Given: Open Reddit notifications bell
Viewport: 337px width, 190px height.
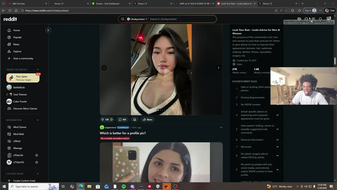Looking at the screenshot, I should click(320, 19).
